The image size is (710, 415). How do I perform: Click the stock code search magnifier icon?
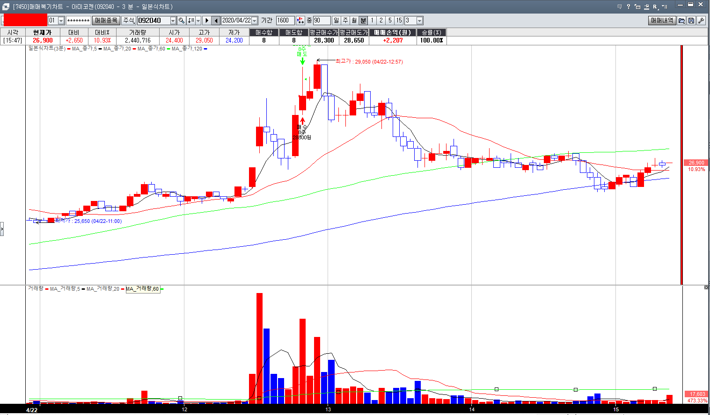click(x=182, y=21)
